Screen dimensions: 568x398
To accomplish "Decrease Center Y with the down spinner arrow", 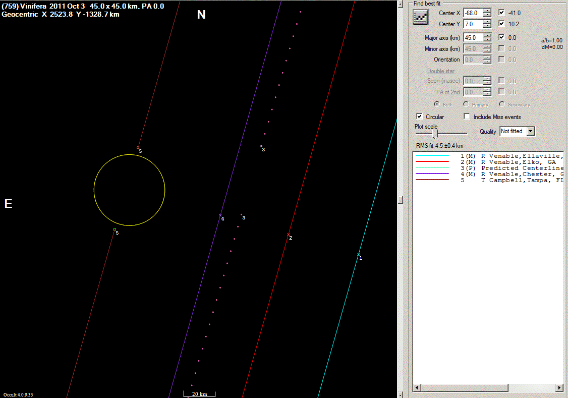I will tap(488, 26).
